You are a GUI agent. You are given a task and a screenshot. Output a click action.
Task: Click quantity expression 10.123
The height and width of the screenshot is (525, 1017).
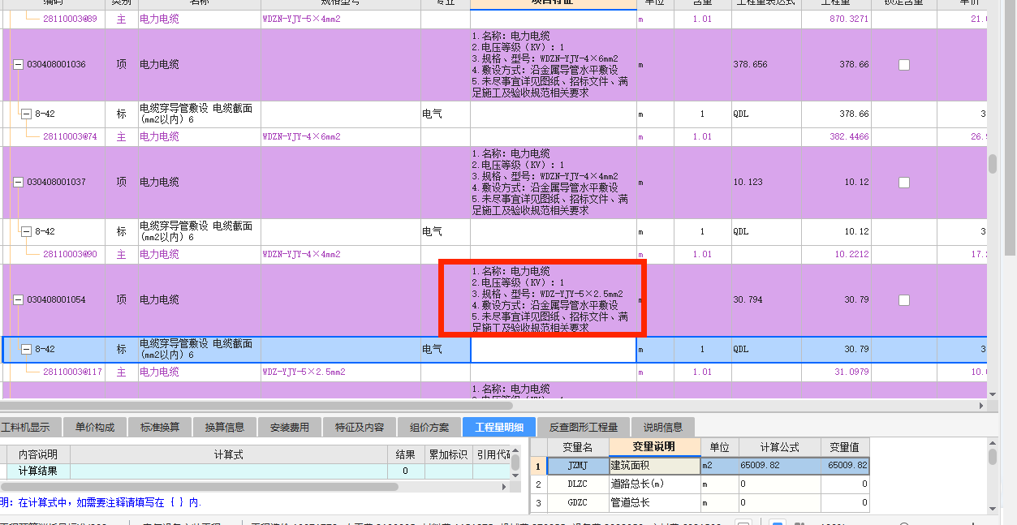[748, 183]
